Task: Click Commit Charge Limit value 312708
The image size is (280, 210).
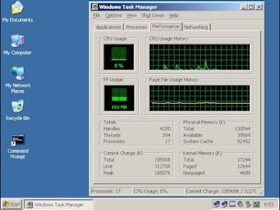Action: (162, 166)
